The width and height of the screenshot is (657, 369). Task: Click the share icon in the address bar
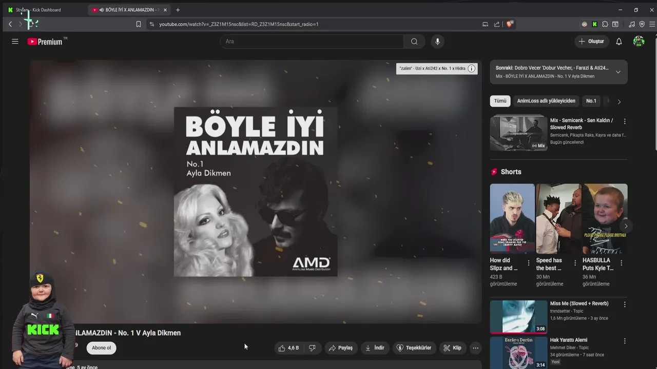click(497, 24)
